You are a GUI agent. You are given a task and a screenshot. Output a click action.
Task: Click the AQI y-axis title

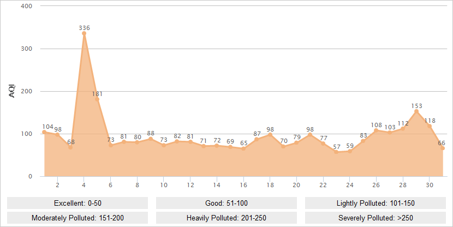pyautogui.click(x=12, y=91)
